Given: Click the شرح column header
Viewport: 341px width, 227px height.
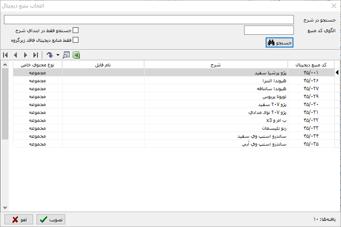Looking at the screenshot, I should (216, 65).
